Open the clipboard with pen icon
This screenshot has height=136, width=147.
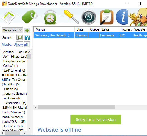tap(106, 17)
